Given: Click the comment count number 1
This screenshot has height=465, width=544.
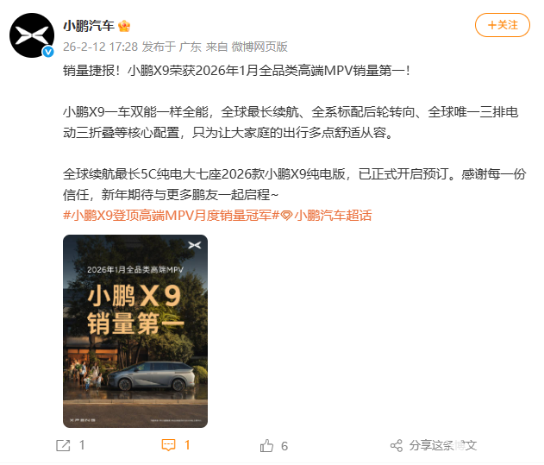Looking at the screenshot, I should (x=187, y=445).
